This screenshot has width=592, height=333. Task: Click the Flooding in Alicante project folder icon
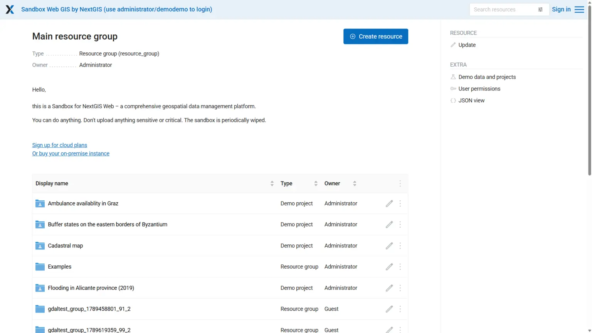click(x=40, y=288)
